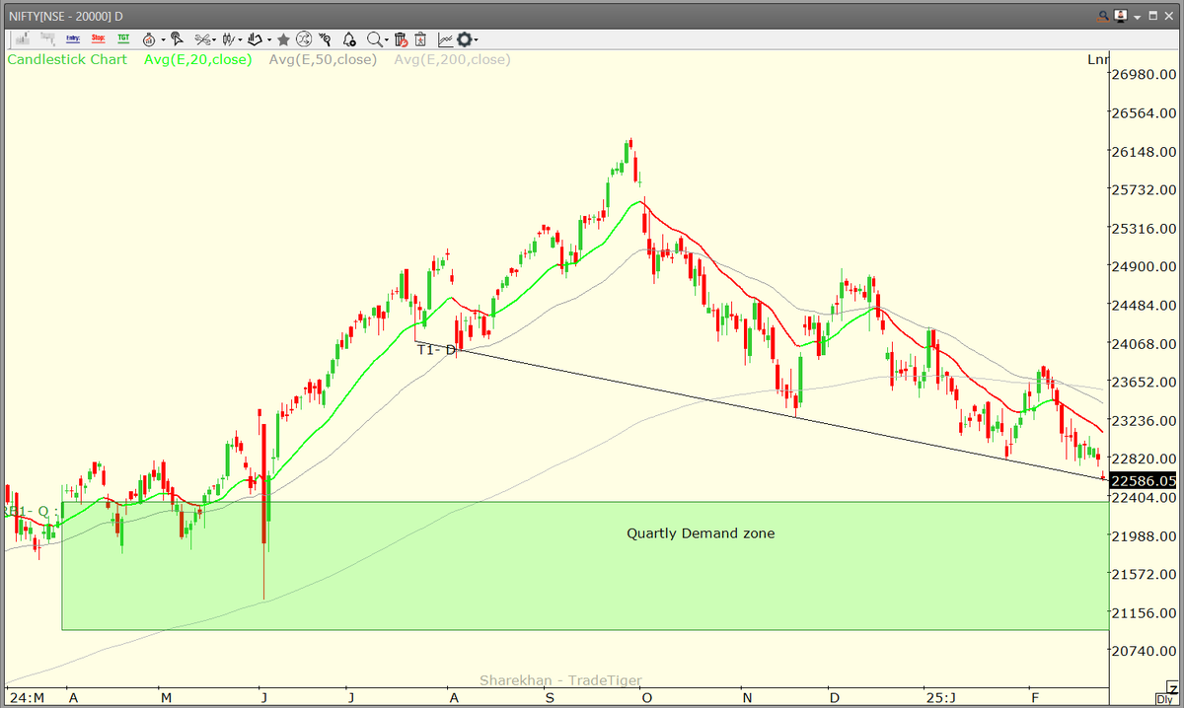
Task: Click the grey buy-order chart icon
Action: coord(22,38)
